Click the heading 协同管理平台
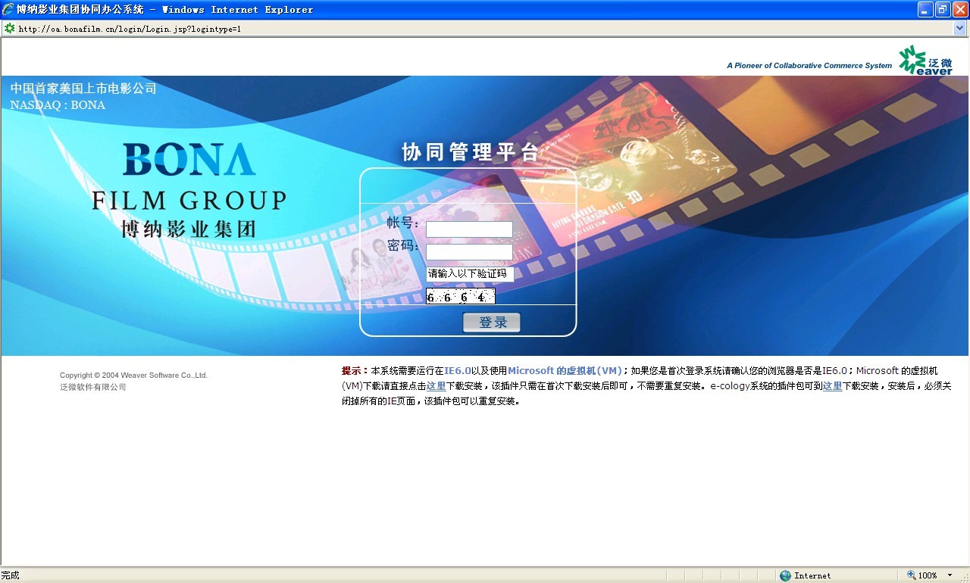 click(x=471, y=152)
